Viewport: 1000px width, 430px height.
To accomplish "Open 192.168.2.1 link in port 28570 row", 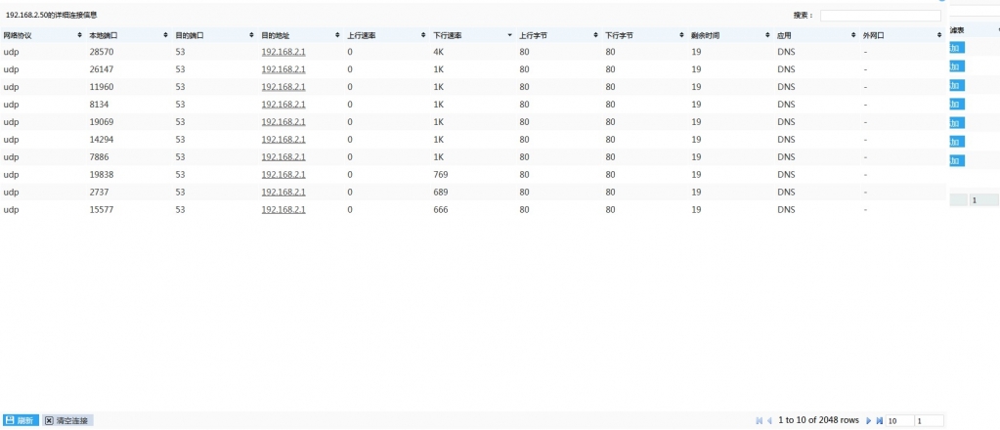I will (283, 52).
